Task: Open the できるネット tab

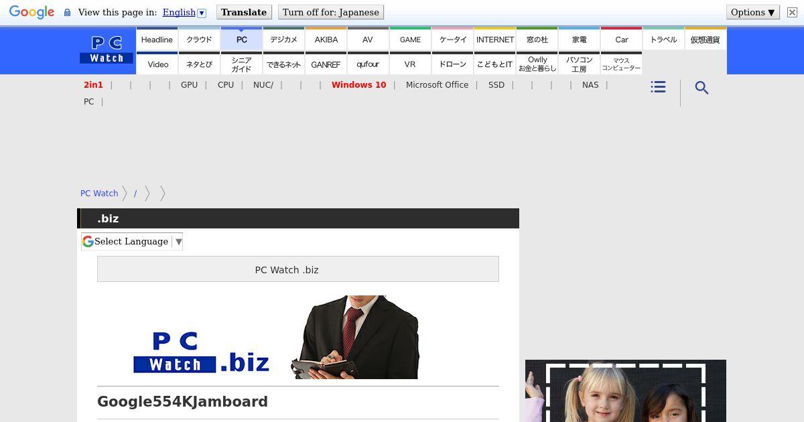Action: pyautogui.click(x=283, y=64)
